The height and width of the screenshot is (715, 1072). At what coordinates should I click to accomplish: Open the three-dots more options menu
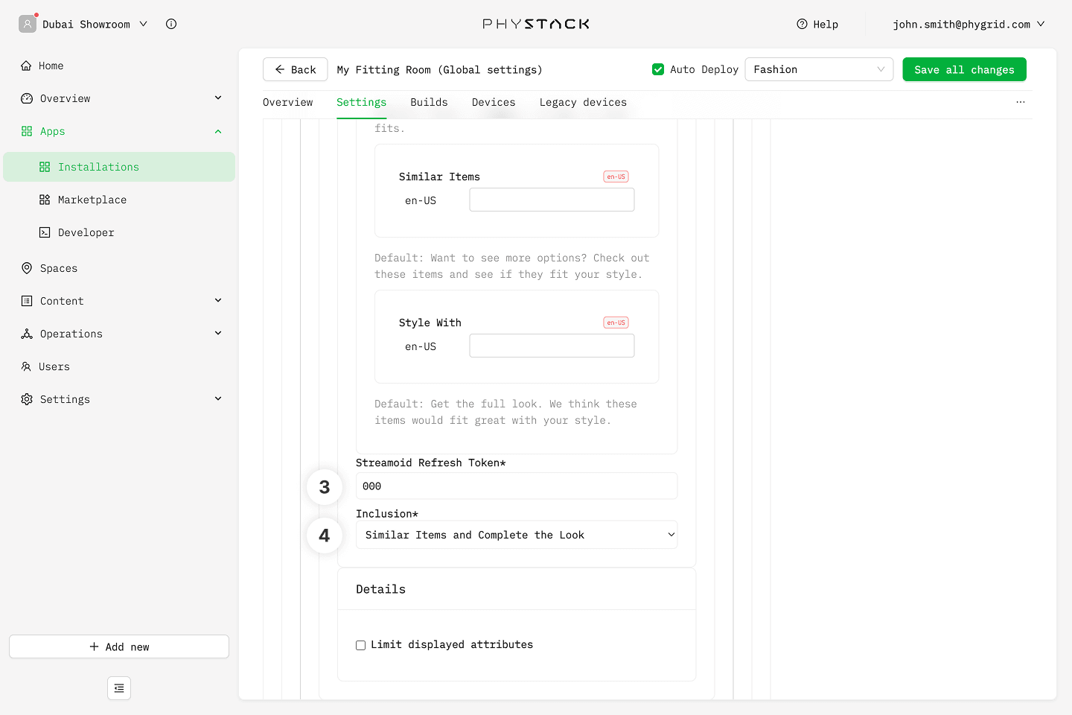click(x=1021, y=102)
